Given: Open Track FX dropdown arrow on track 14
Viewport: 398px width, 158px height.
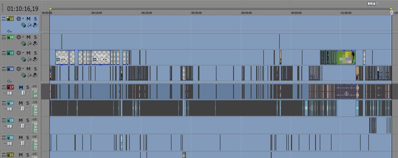Looking at the screenshot, I should click(x=23, y=37).
